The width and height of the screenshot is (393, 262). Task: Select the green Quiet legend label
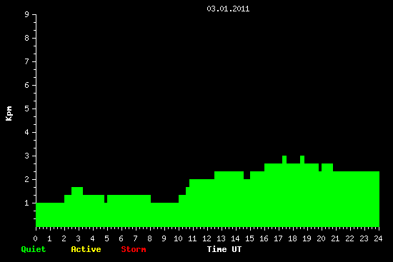(34, 249)
